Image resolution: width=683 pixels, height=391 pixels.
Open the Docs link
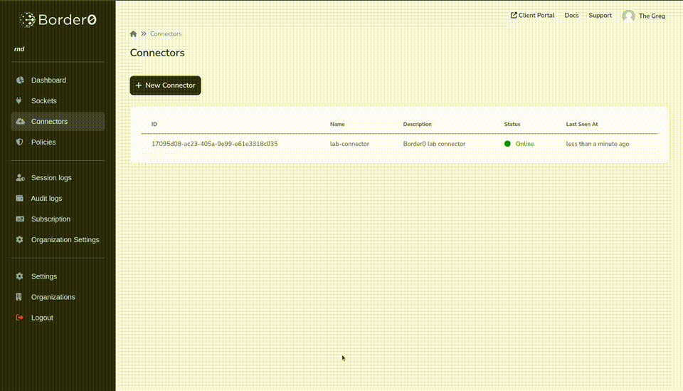[x=571, y=15]
